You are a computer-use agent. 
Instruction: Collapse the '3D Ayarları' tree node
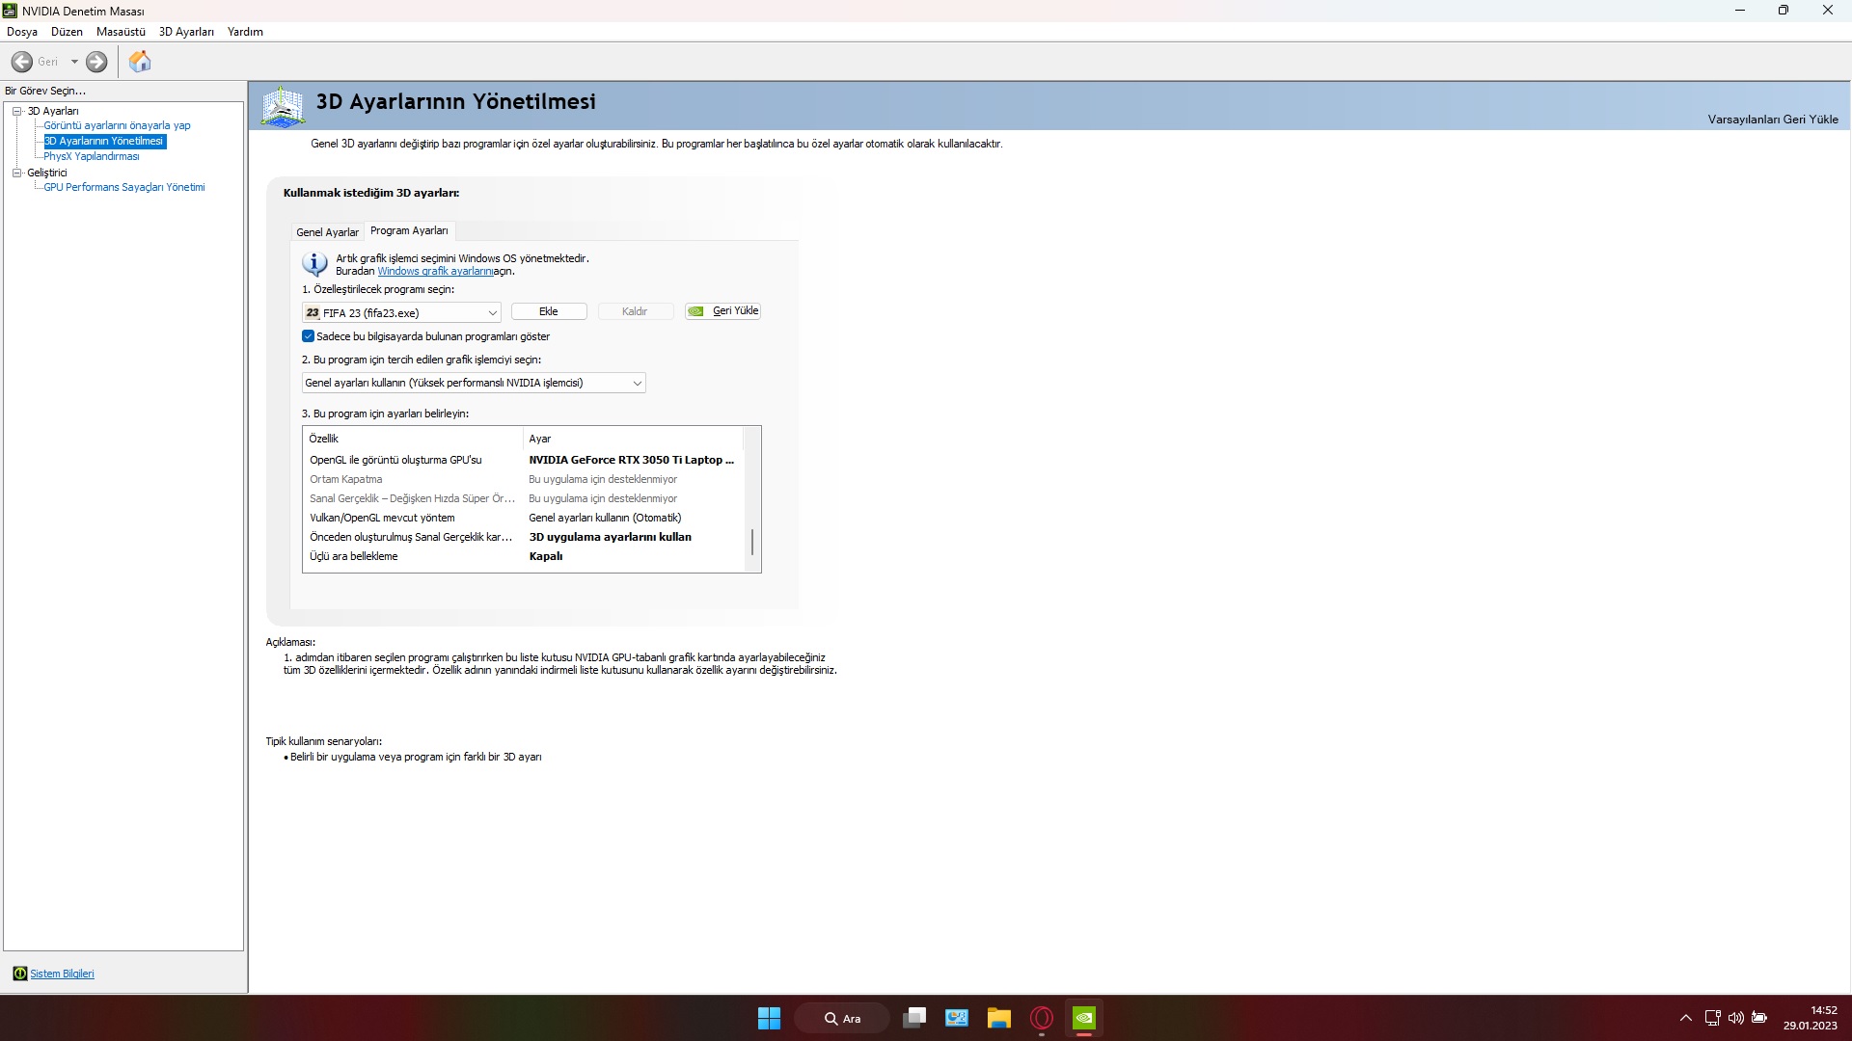coord(17,111)
